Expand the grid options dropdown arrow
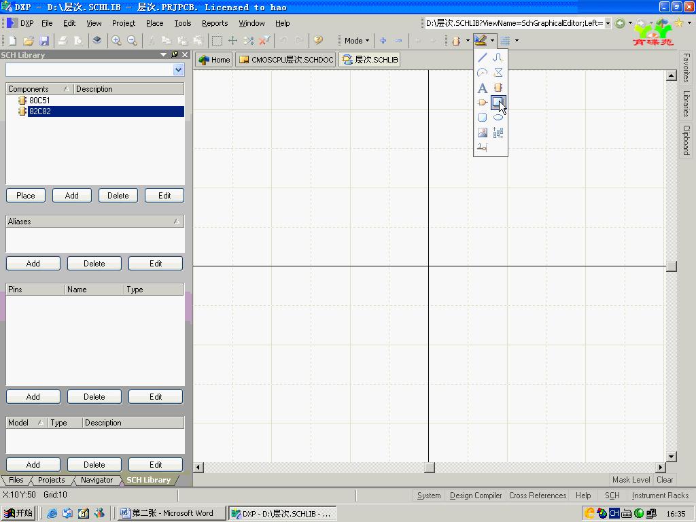 (x=517, y=41)
